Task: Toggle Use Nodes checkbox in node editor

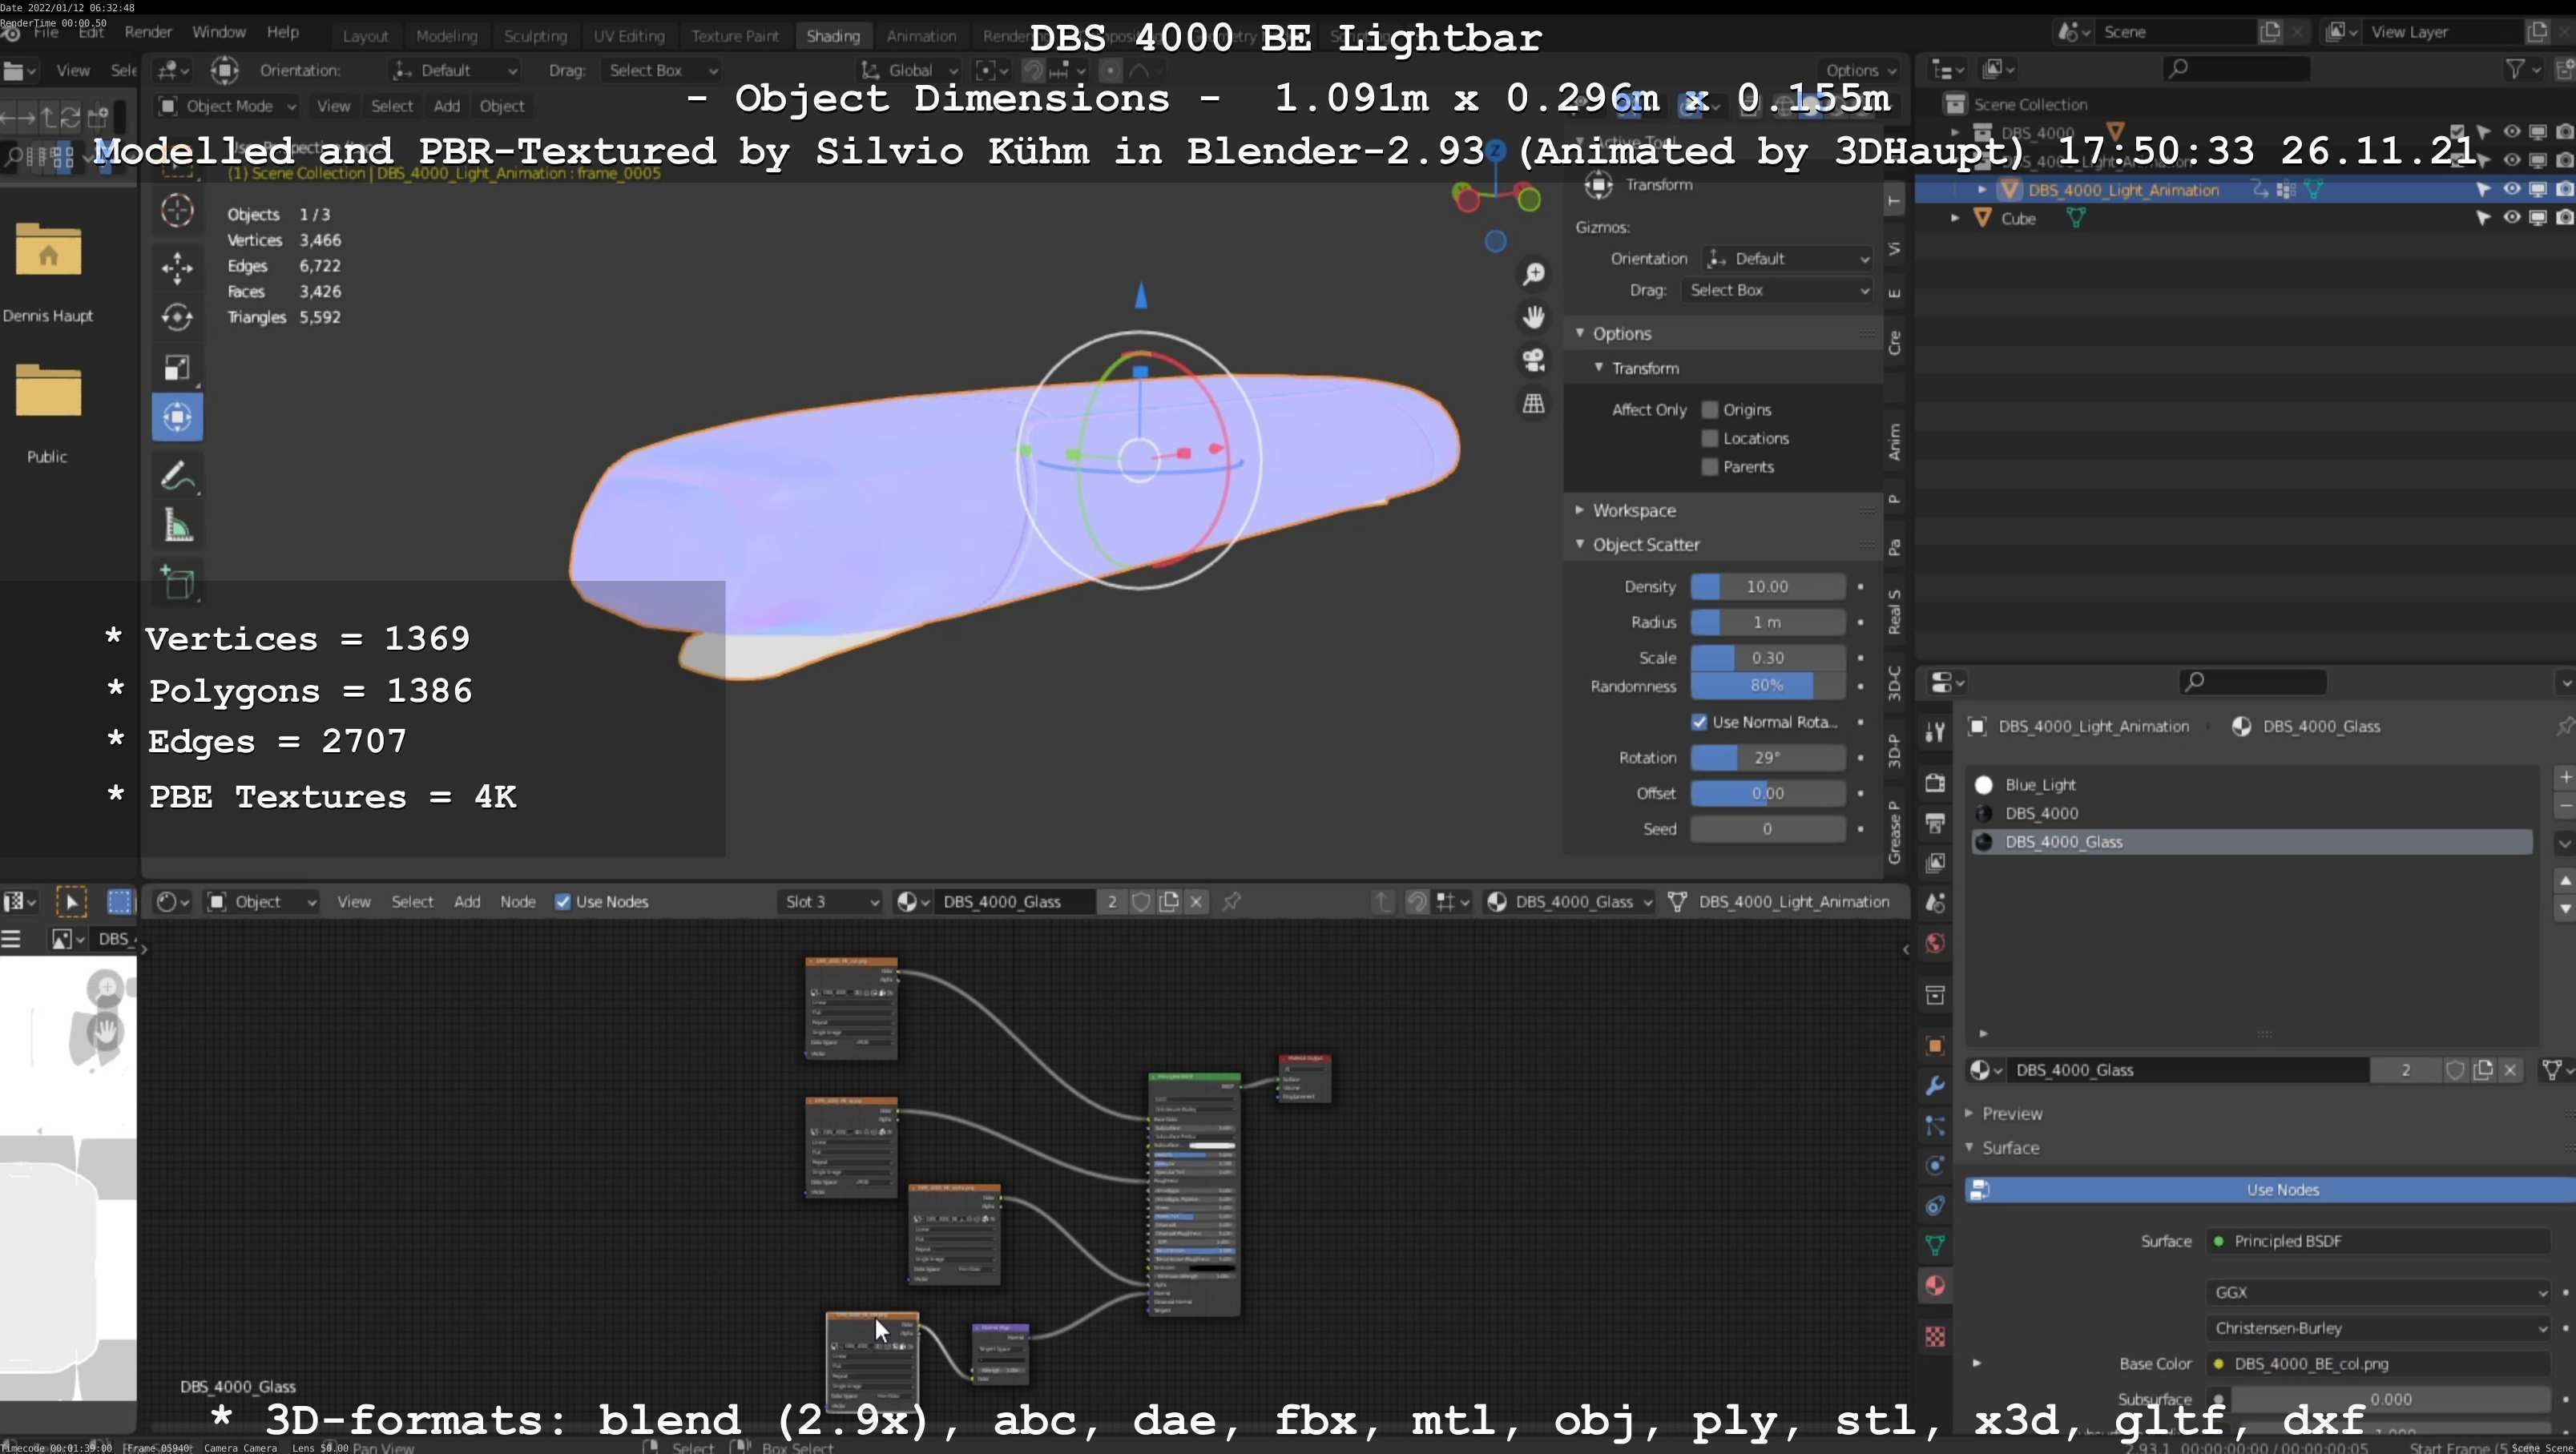Action: point(563,902)
